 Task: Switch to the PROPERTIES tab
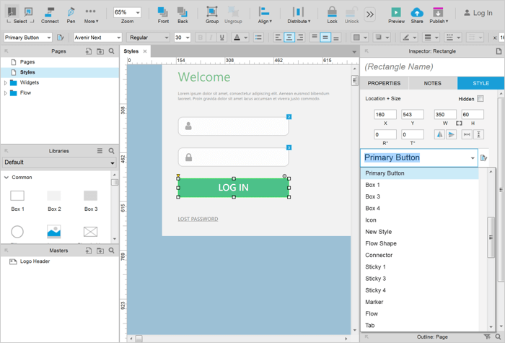coord(384,83)
